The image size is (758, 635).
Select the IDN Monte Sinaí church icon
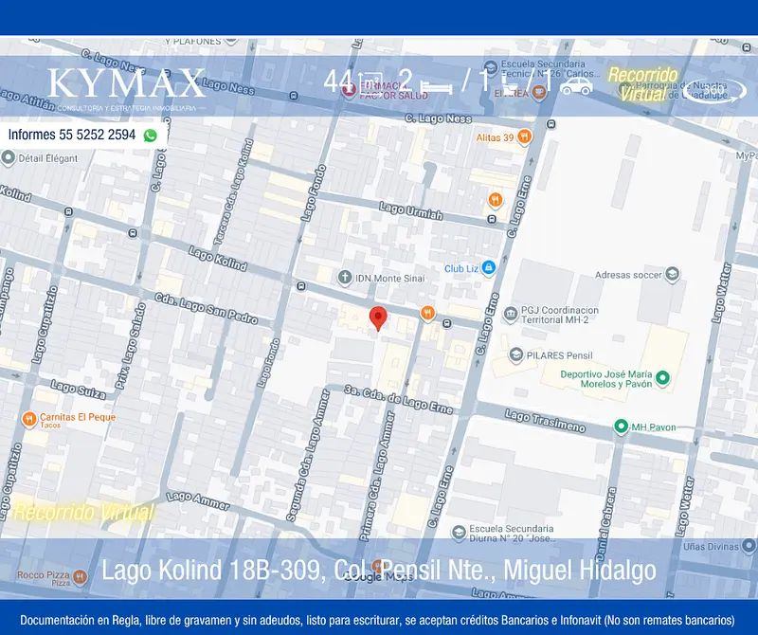[x=344, y=278]
